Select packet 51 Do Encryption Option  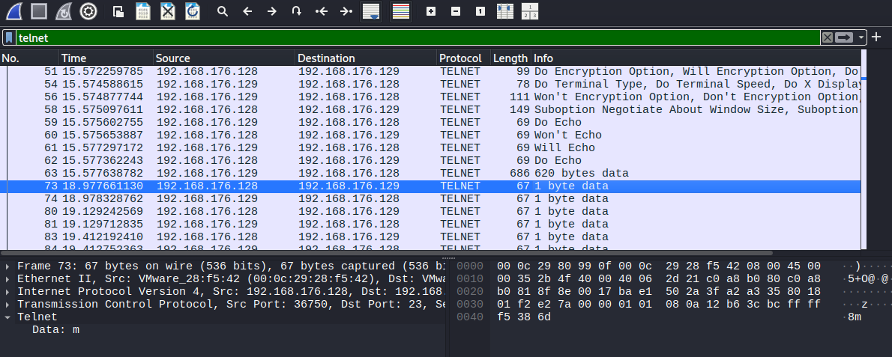pyautogui.click(x=430, y=72)
